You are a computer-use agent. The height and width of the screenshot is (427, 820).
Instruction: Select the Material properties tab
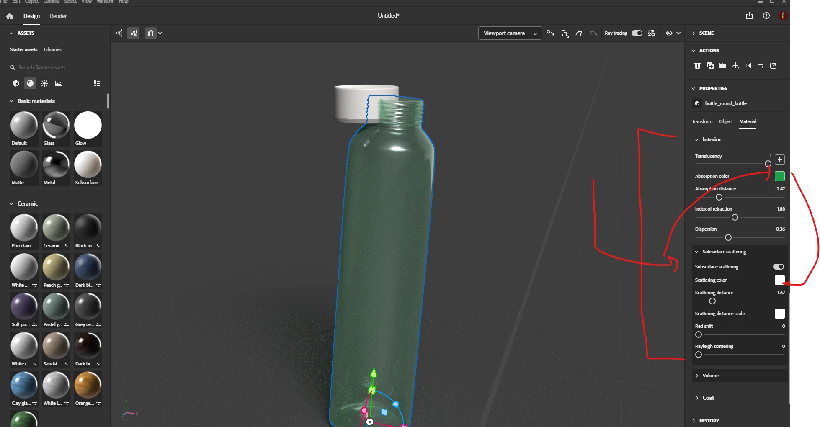pos(748,121)
